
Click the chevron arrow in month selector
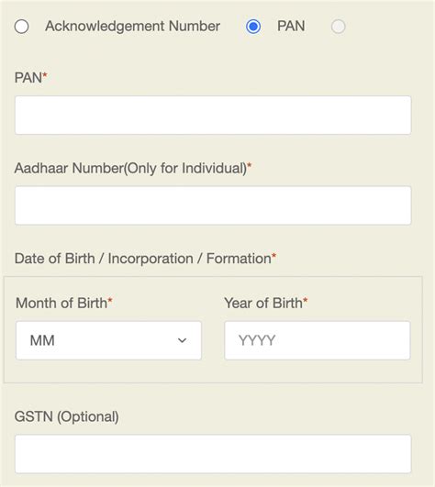[182, 340]
